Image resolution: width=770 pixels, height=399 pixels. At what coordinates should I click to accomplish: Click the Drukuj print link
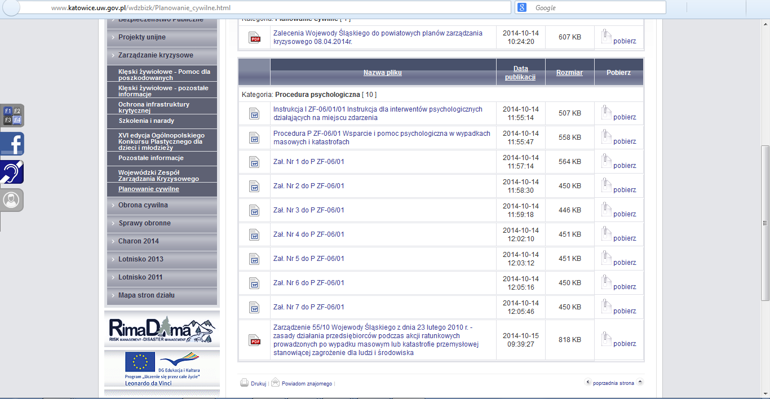tap(258, 383)
